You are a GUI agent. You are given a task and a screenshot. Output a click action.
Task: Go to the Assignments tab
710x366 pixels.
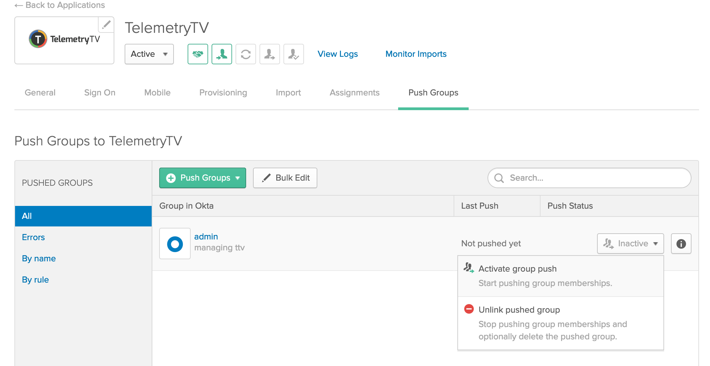[355, 93]
